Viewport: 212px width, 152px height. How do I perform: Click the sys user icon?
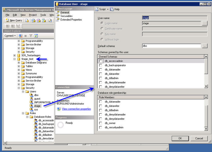coord(31,110)
